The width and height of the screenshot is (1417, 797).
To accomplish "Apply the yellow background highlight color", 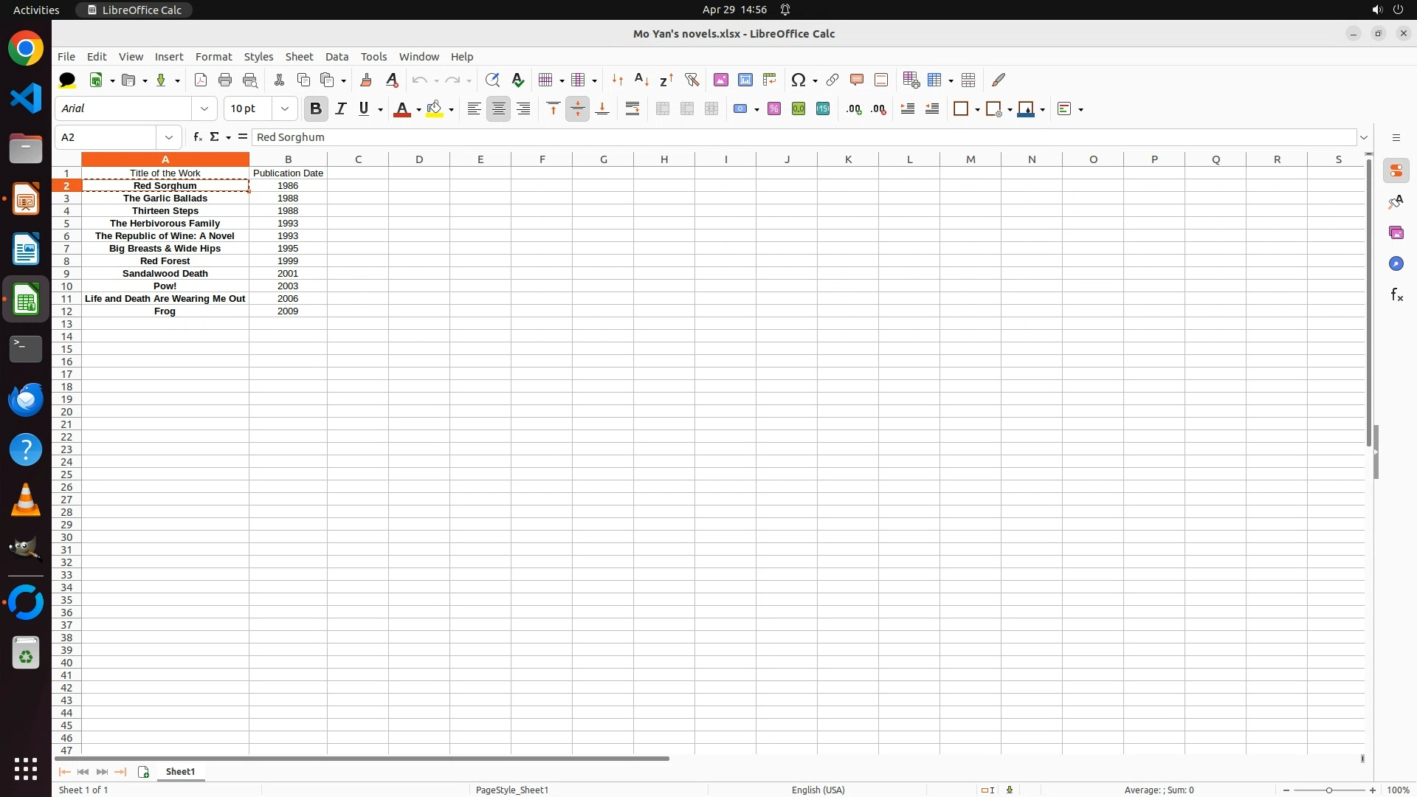I will pyautogui.click(x=435, y=109).
